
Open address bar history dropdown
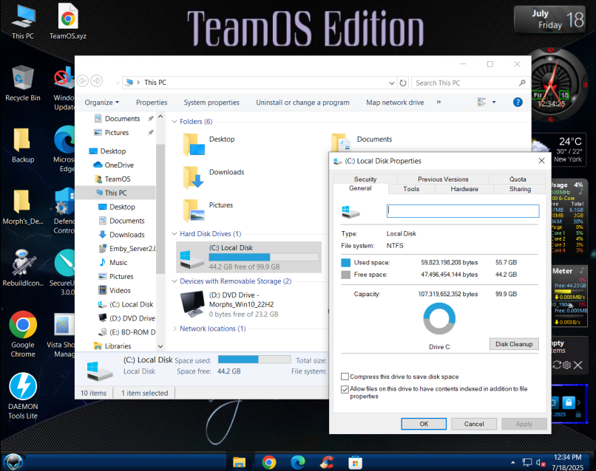tap(391, 83)
